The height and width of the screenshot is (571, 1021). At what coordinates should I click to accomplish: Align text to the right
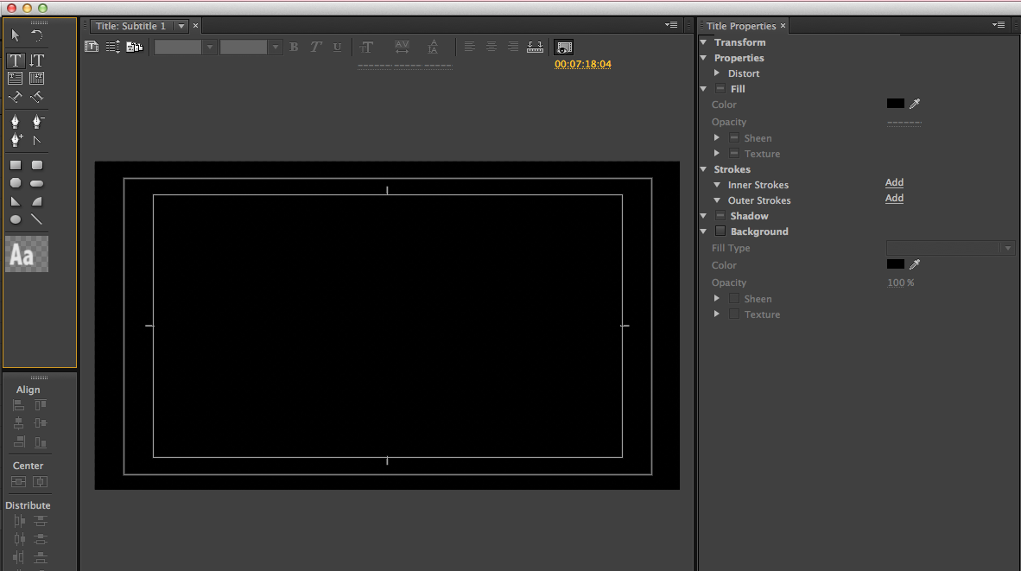(x=513, y=47)
